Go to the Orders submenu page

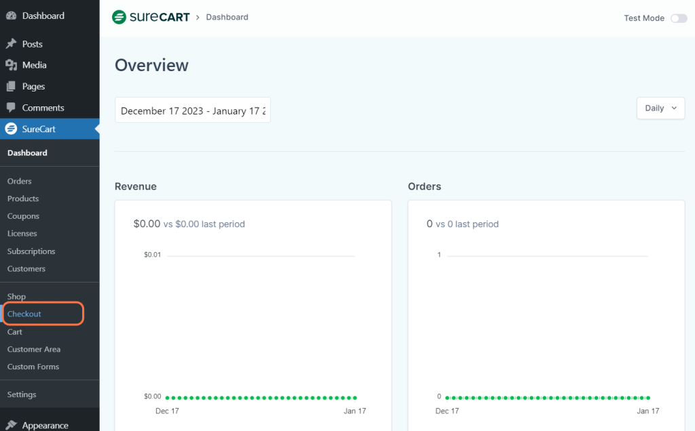click(x=20, y=182)
